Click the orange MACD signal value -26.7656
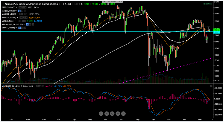 [x=67, y=86]
